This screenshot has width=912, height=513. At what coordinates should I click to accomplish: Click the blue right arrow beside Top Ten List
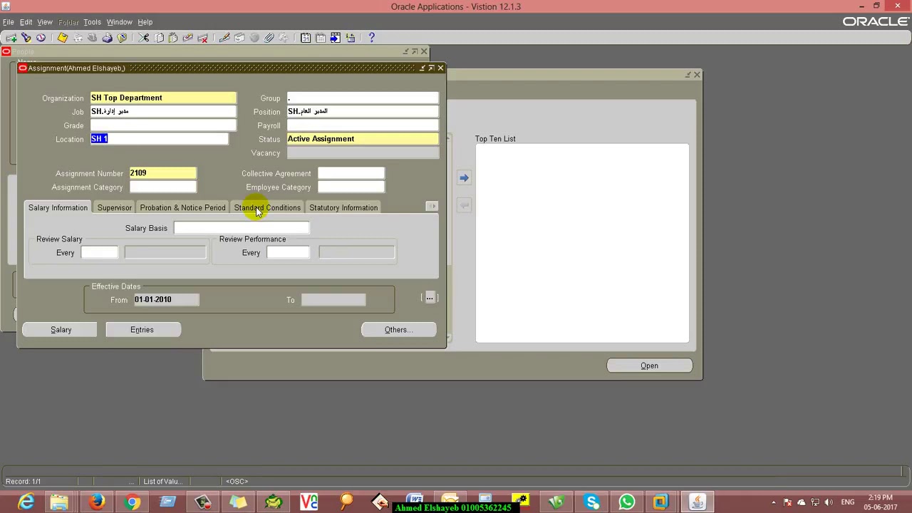(464, 178)
